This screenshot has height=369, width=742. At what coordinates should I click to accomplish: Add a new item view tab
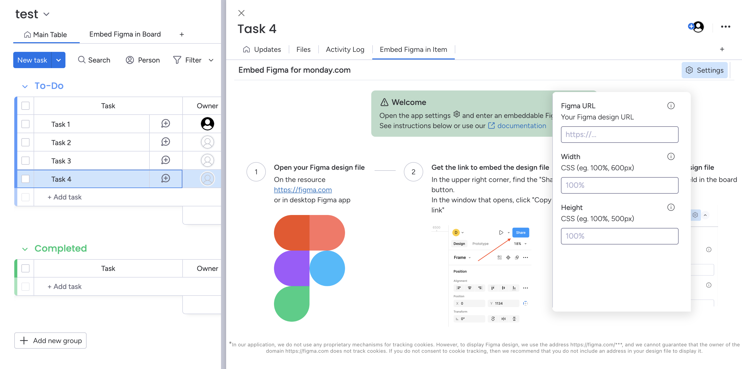point(722,50)
